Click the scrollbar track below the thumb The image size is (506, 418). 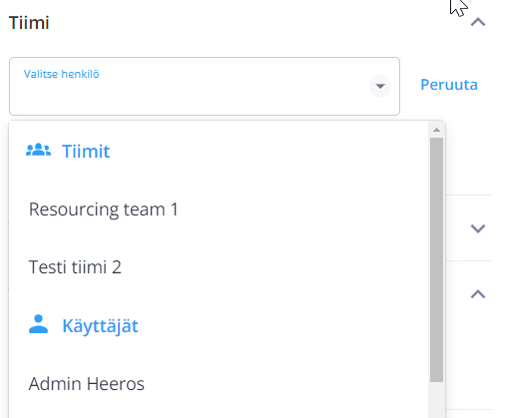tap(436, 400)
